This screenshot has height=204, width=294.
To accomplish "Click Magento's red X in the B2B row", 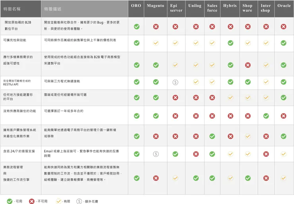I will pyautogui.click(x=156, y=27).
